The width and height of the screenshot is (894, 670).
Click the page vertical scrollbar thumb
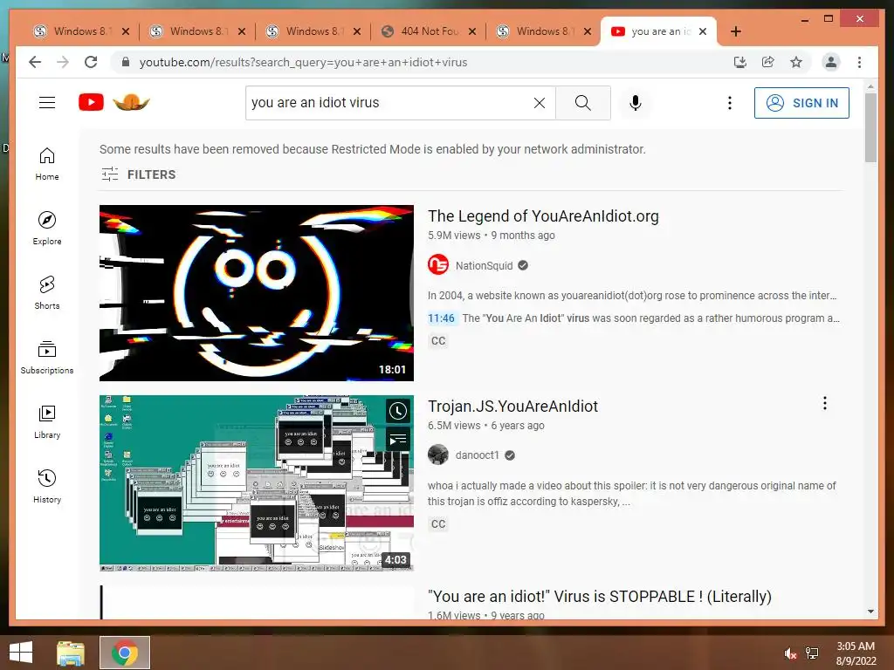[870, 127]
